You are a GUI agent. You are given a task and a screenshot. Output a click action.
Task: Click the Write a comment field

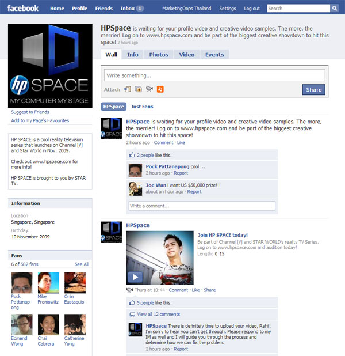tap(202, 206)
